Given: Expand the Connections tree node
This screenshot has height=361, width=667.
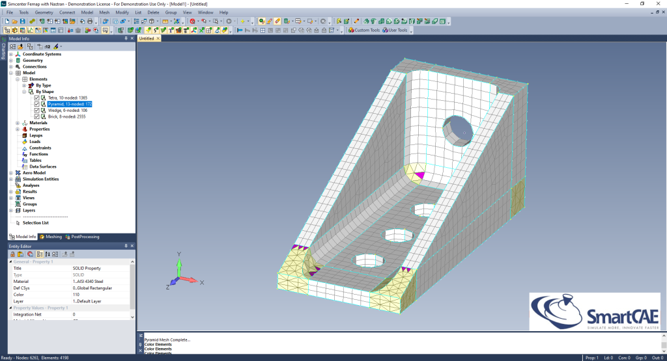Looking at the screenshot, I should pos(11,67).
